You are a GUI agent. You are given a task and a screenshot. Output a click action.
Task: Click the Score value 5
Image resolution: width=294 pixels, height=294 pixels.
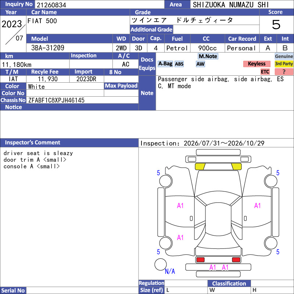[x=276, y=25]
